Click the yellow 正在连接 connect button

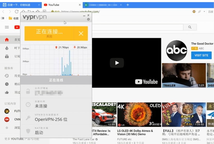pyautogui.click(x=49, y=33)
